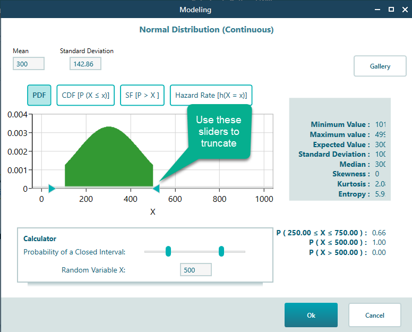
Task: Click the green distribution curve in chart
Action: pyautogui.click(x=109, y=159)
